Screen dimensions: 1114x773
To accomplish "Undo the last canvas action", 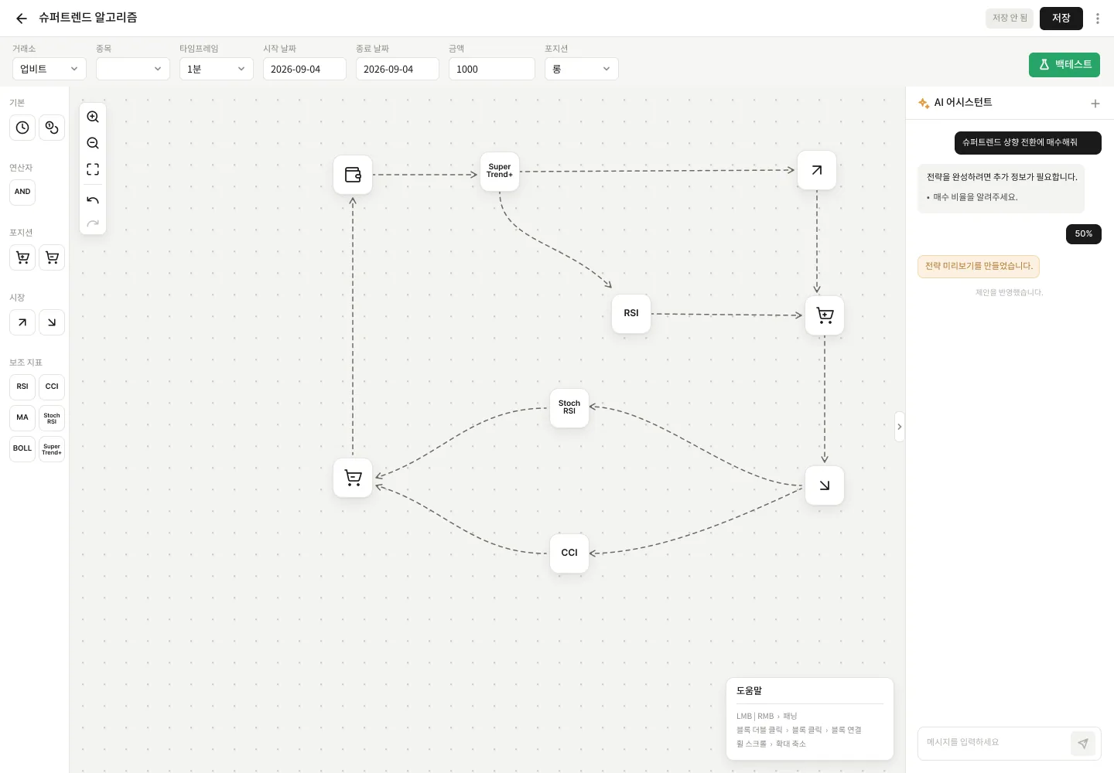I will point(93,200).
